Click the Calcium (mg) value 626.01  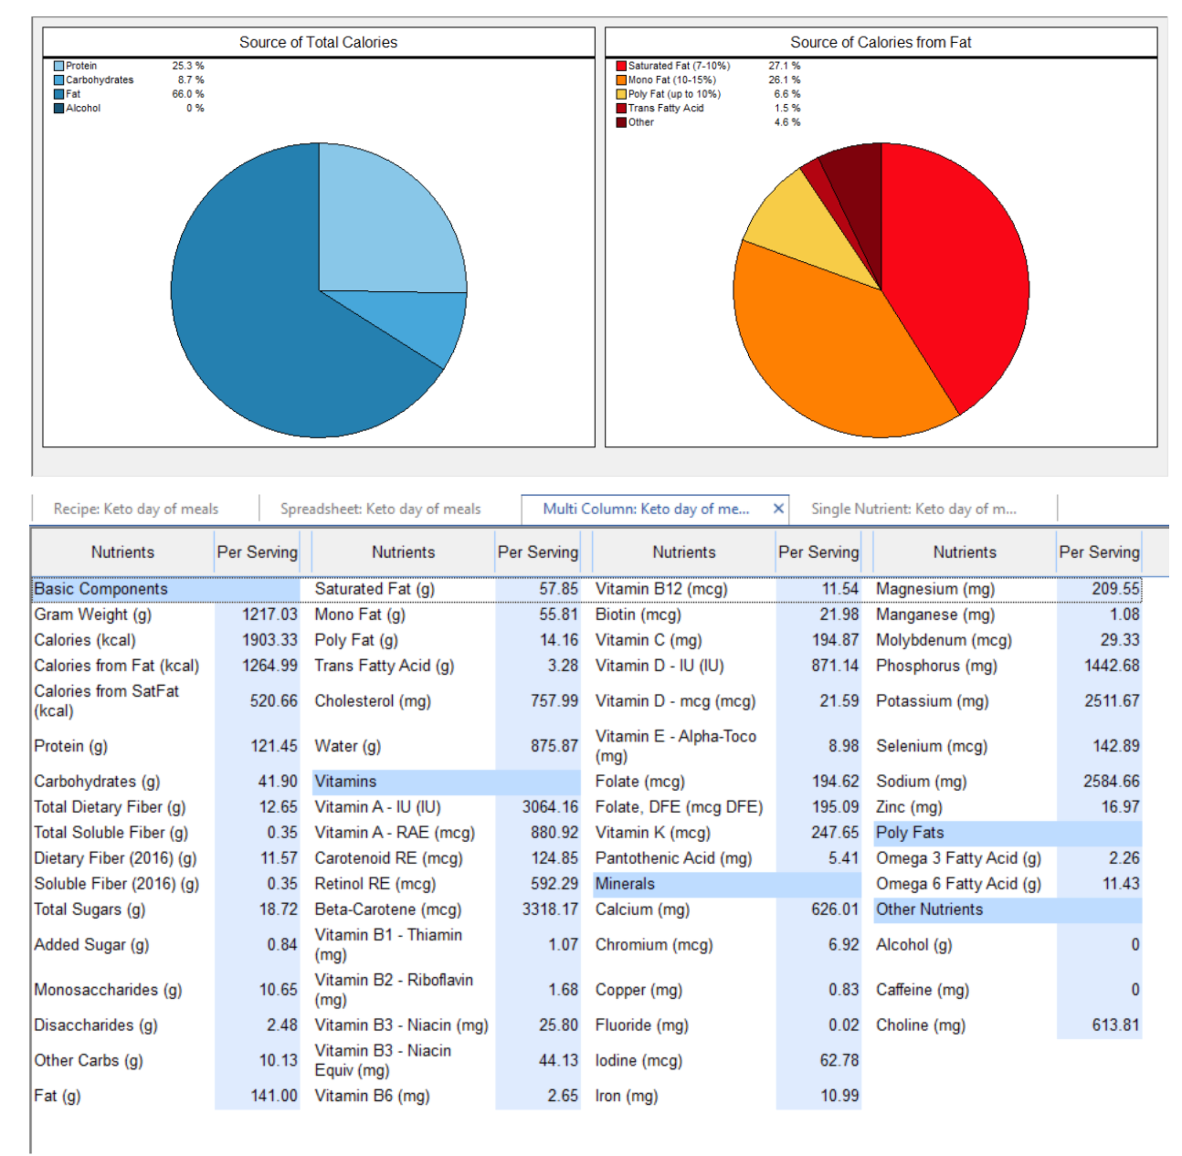coord(835,909)
